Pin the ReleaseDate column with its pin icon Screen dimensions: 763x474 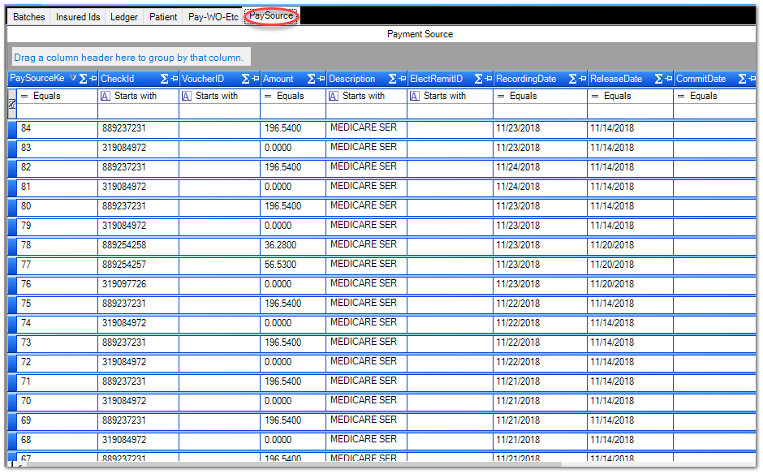pos(669,79)
